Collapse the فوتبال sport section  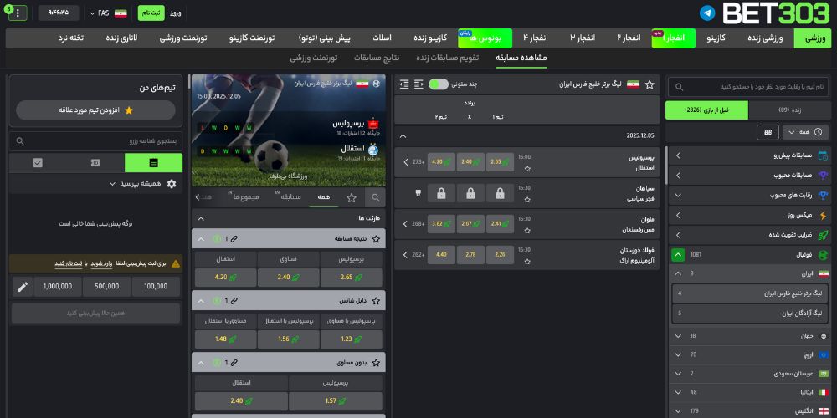tap(678, 254)
